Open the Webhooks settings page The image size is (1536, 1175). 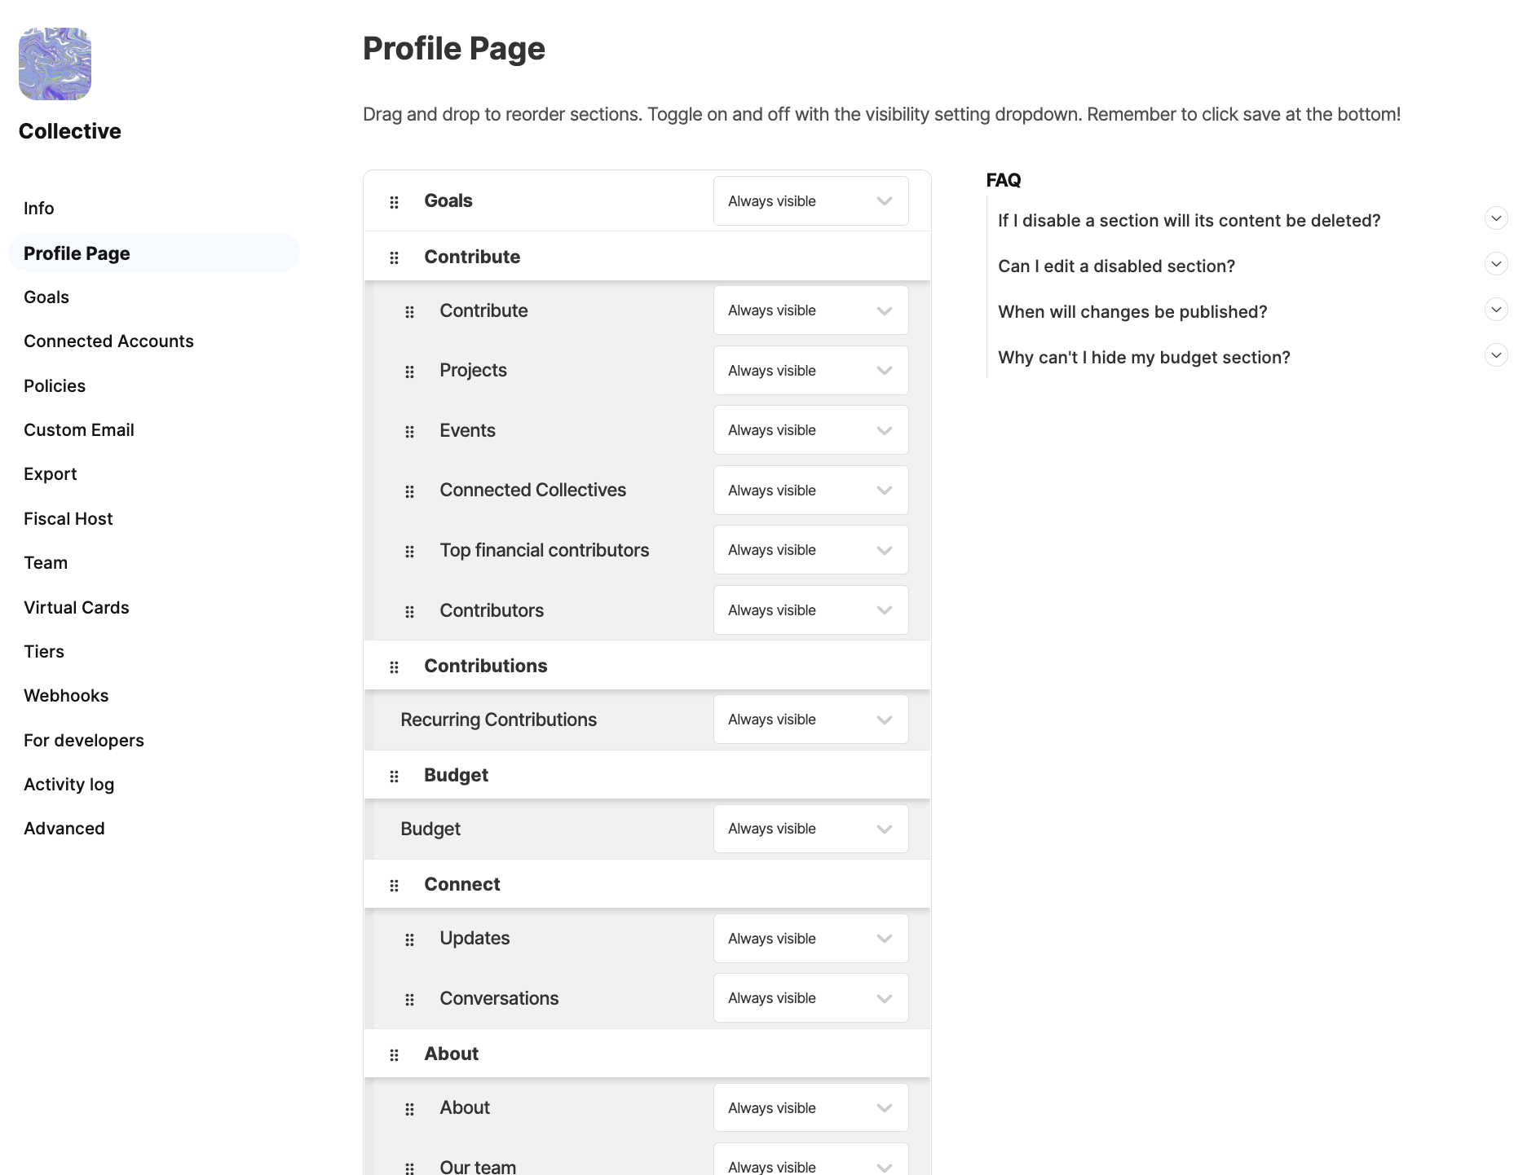pos(66,696)
